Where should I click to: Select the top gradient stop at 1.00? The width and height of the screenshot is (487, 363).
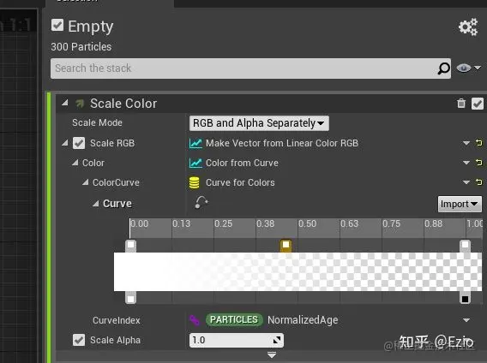(465, 245)
